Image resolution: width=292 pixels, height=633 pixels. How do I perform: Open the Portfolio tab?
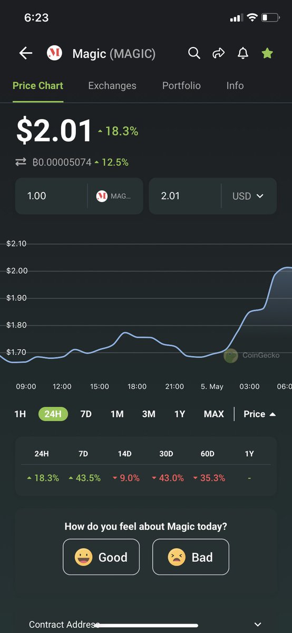point(181,85)
